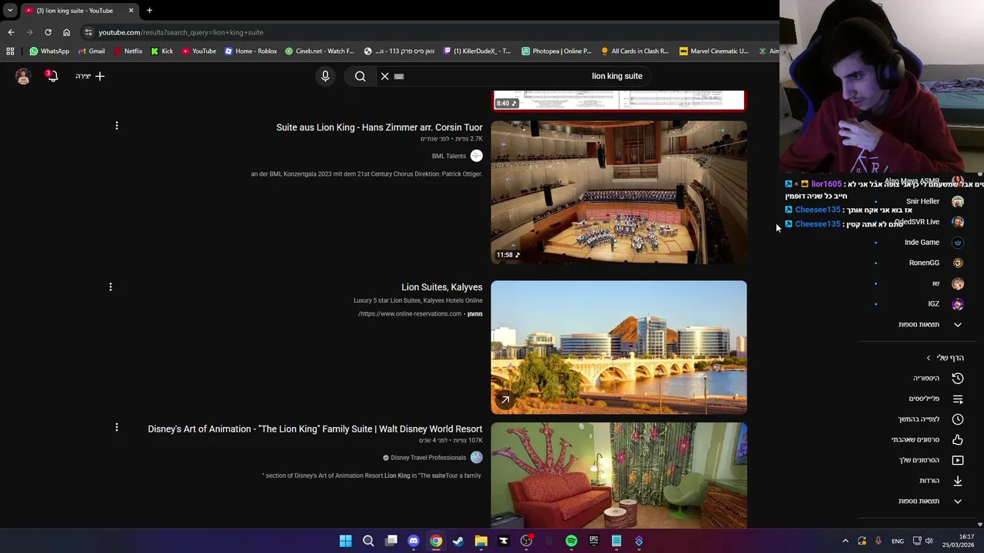
Task: Open the Lion Suites, Kalyves title link
Action: tap(442, 287)
